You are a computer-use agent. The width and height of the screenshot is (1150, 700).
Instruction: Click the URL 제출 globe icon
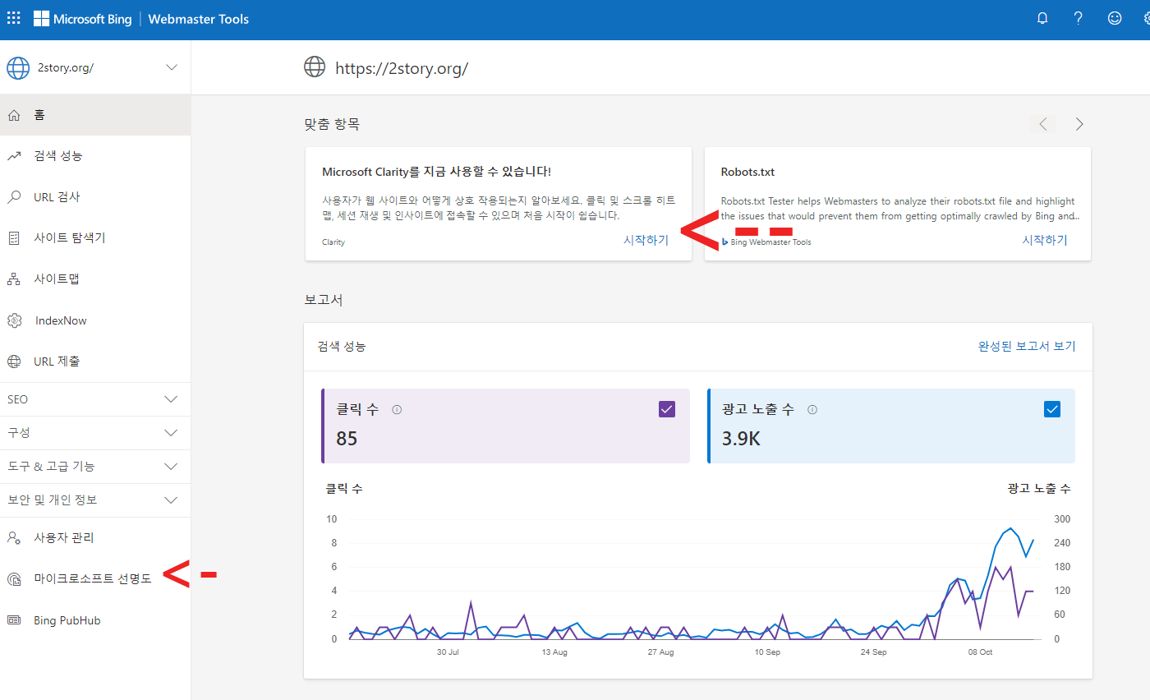(x=14, y=362)
